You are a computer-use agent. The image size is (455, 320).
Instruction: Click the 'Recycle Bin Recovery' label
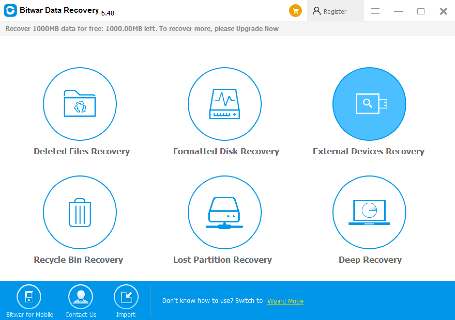click(x=78, y=260)
